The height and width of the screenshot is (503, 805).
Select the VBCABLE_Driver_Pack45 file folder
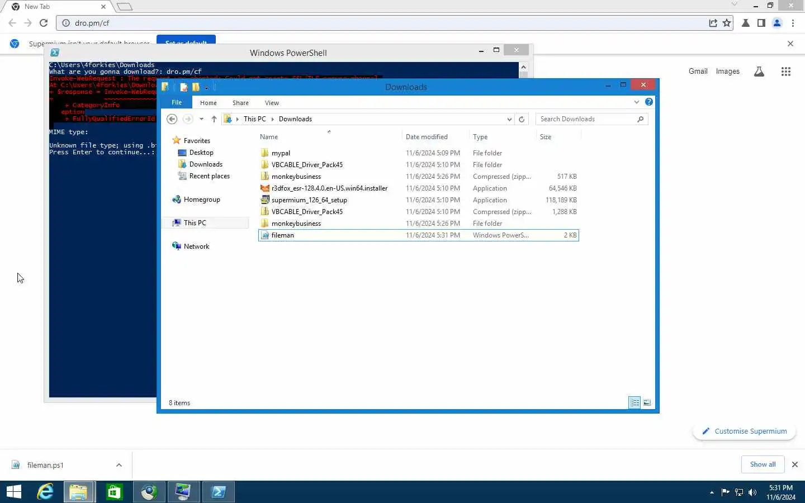pos(419,165)
